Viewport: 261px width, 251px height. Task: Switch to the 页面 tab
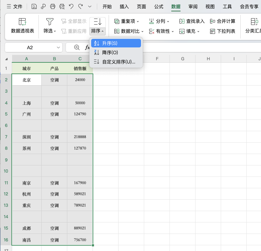coord(141,7)
